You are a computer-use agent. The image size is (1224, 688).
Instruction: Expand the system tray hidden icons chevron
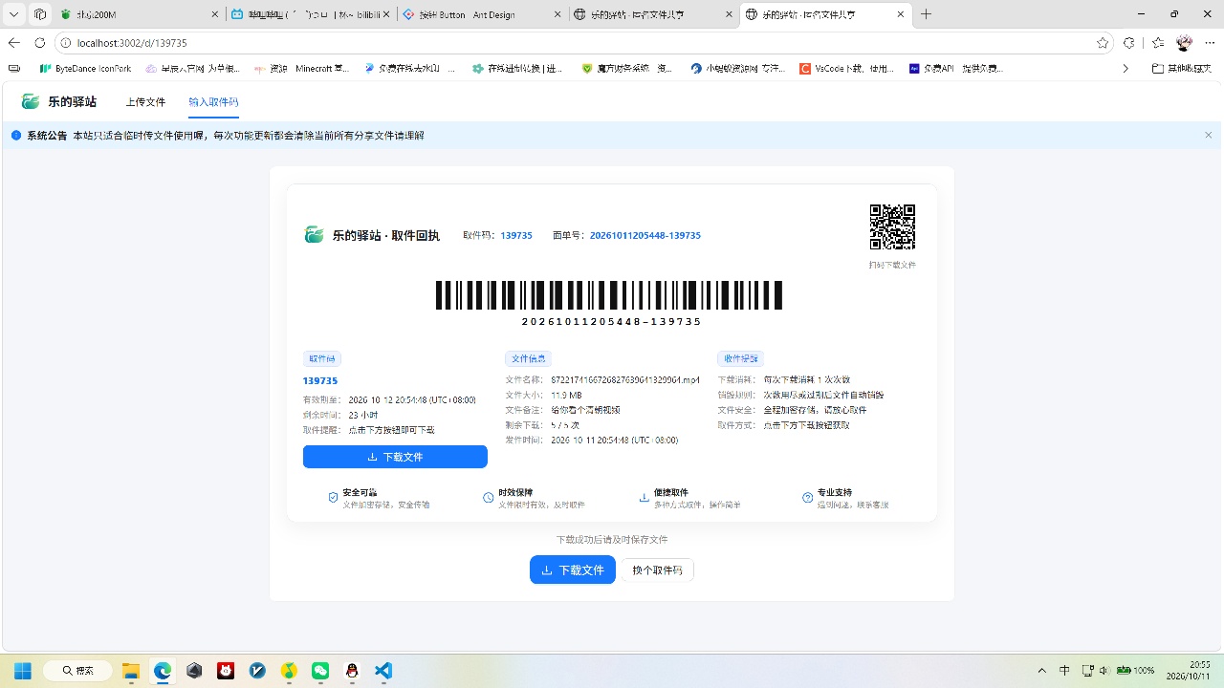[x=1044, y=671]
